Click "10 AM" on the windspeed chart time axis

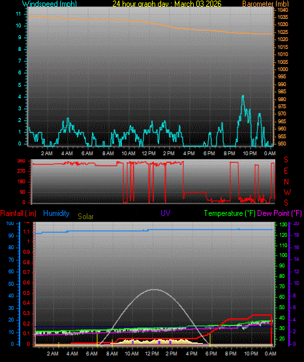click(x=129, y=153)
